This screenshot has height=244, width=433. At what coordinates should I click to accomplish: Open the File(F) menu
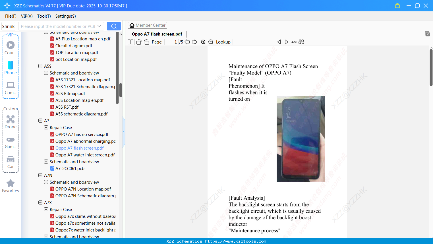click(11, 16)
